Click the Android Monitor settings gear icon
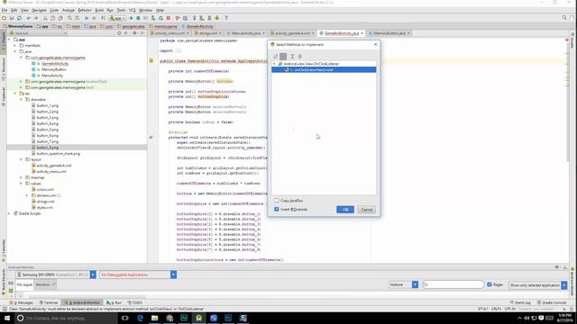The width and height of the screenshot is (577, 324). click(557, 267)
